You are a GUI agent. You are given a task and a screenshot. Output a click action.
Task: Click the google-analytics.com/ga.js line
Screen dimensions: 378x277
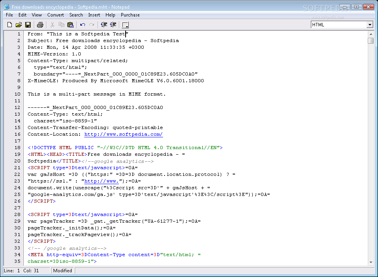[x=149, y=194]
